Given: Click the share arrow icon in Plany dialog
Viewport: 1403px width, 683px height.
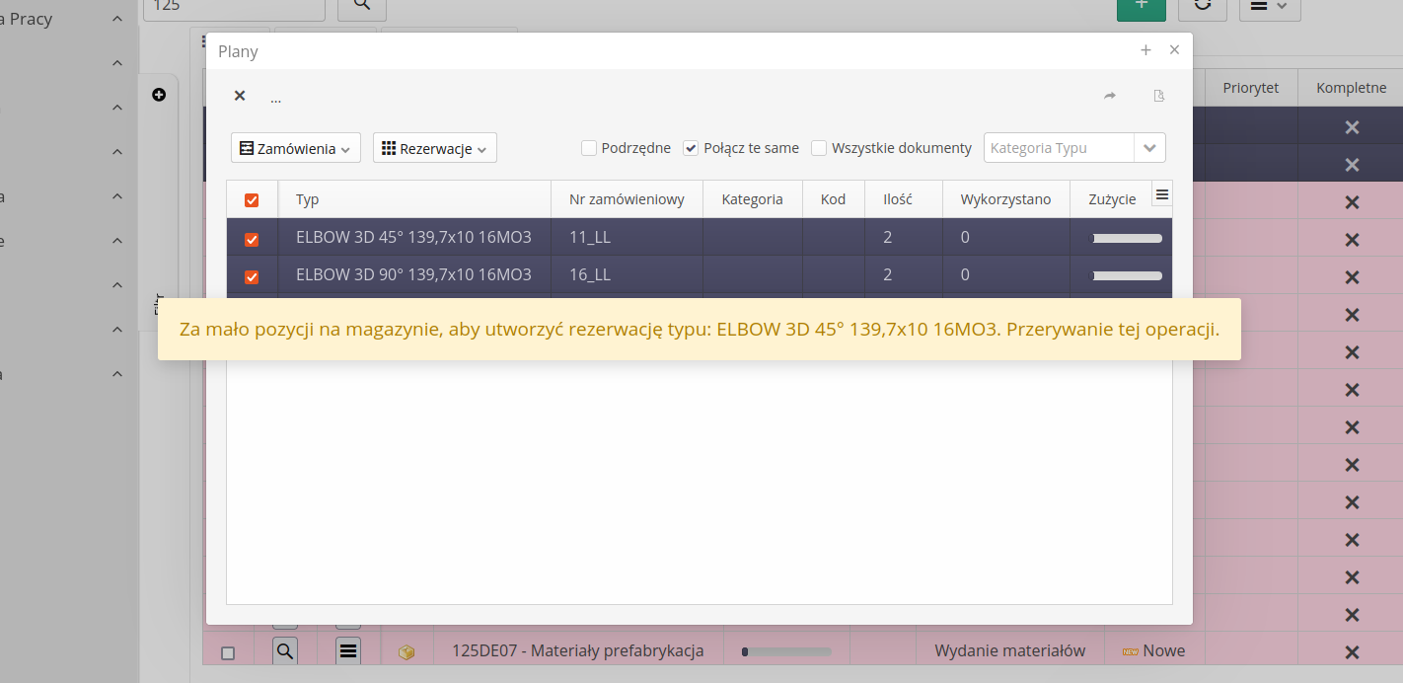Looking at the screenshot, I should pos(1109,96).
